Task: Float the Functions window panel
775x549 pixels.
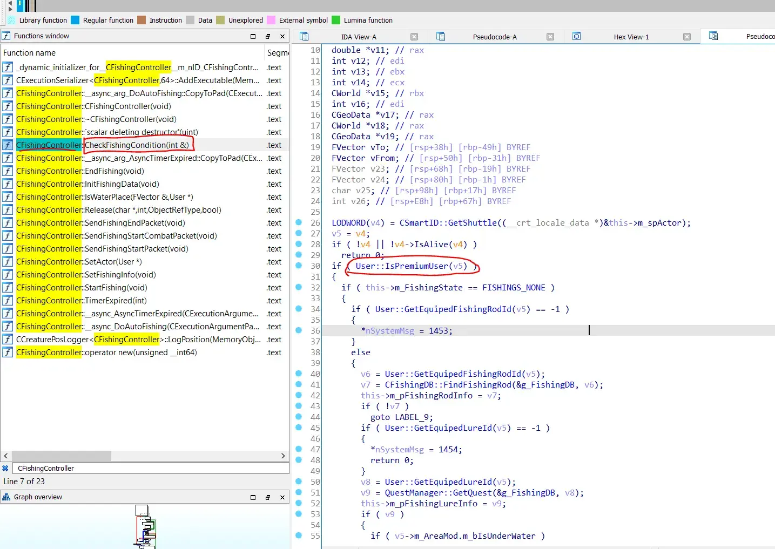Action: pyautogui.click(x=268, y=36)
